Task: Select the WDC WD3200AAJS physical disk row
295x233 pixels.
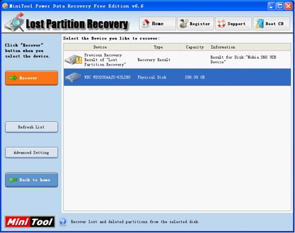Action: tap(177, 77)
